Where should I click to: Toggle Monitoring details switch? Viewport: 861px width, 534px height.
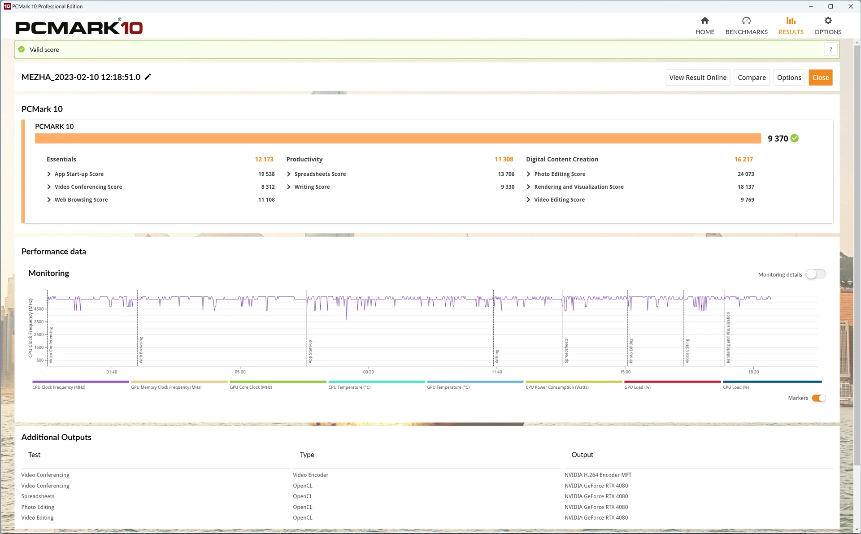tap(815, 274)
